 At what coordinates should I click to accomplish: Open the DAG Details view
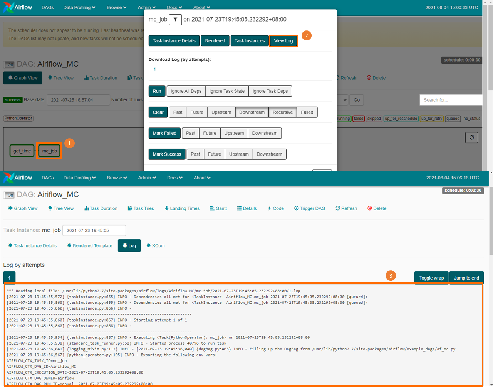247,208
